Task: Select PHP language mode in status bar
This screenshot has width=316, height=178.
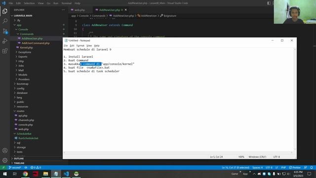Action: 283,168
